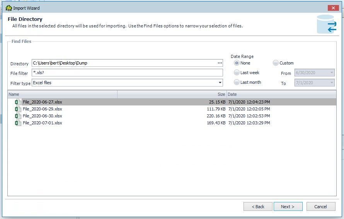The width and height of the screenshot is (344, 219).
Task: Open the directory browse ellipsis button
Action: (220, 63)
